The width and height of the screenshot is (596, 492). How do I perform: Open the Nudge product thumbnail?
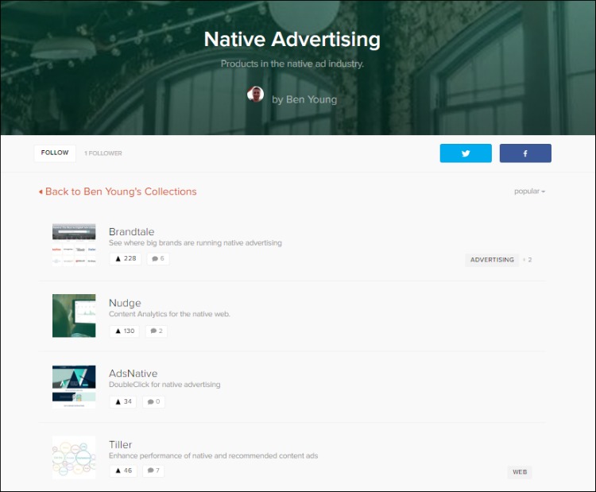tap(74, 316)
